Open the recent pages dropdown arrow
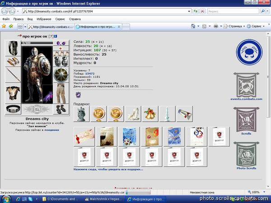Viewport: 271px width, 203px height. point(18,12)
